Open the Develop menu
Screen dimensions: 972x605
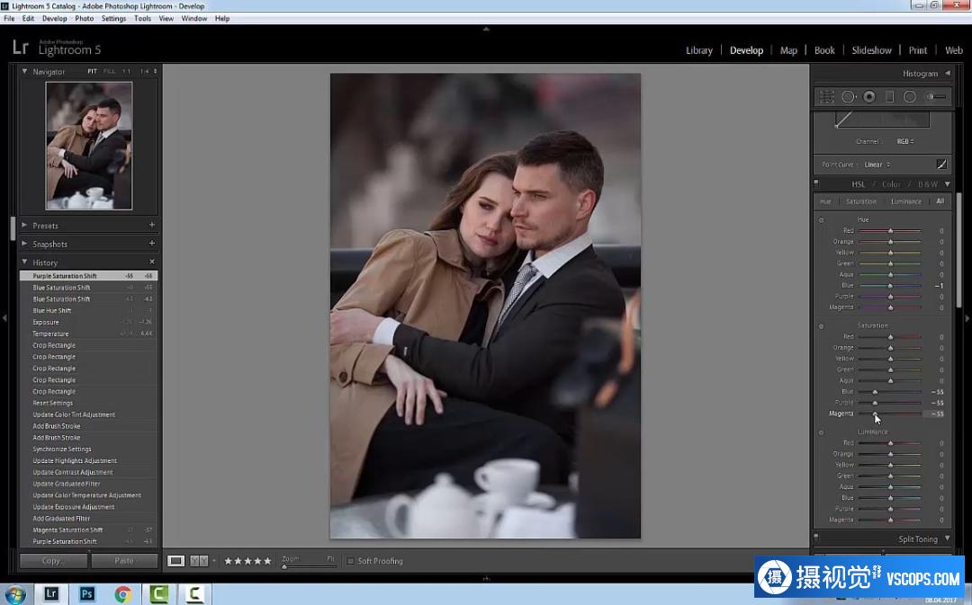(x=55, y=19)
